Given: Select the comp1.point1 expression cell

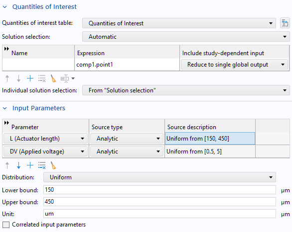Looking at the screenshot, I should click(127, 65).
